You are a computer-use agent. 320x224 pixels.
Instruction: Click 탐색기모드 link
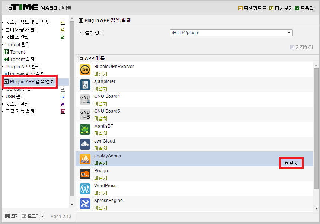[x=255, y=8]
